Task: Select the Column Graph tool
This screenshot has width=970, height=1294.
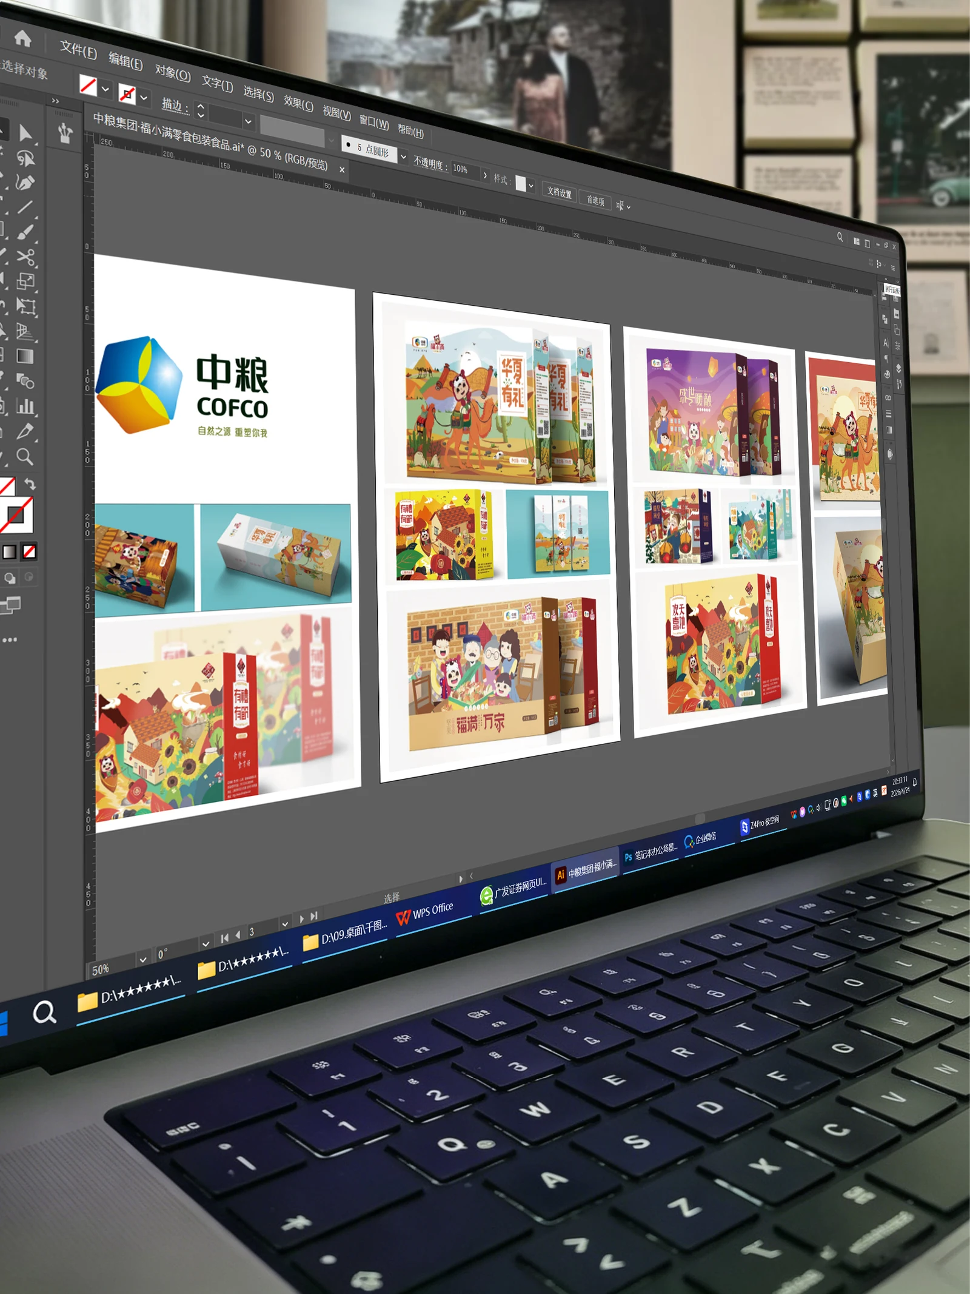Action: [25, 406]
